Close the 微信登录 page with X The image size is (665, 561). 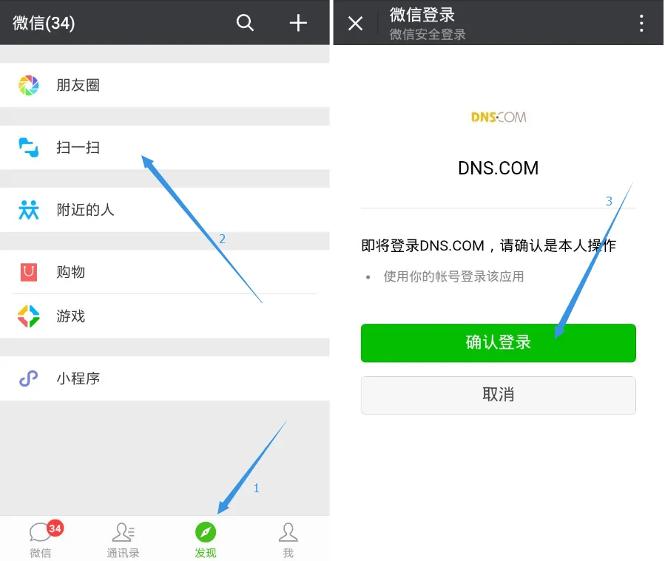(355, 24)
